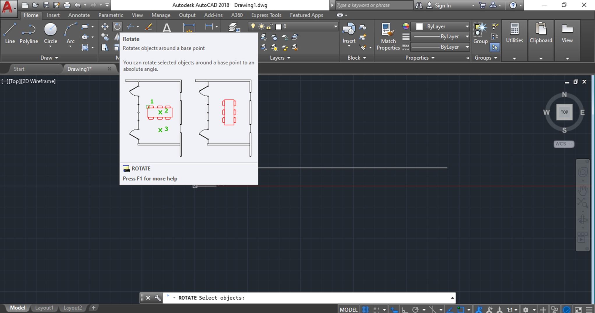
Task: Click the Undo arrow icon
Action: tap(77, 5)
